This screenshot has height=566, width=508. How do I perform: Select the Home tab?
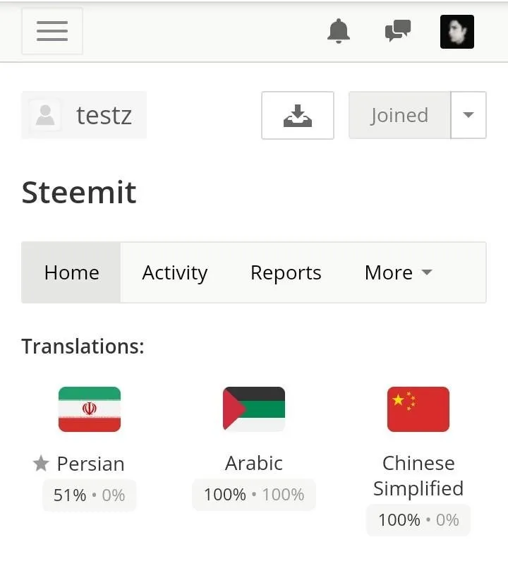(x=71, y=272)
